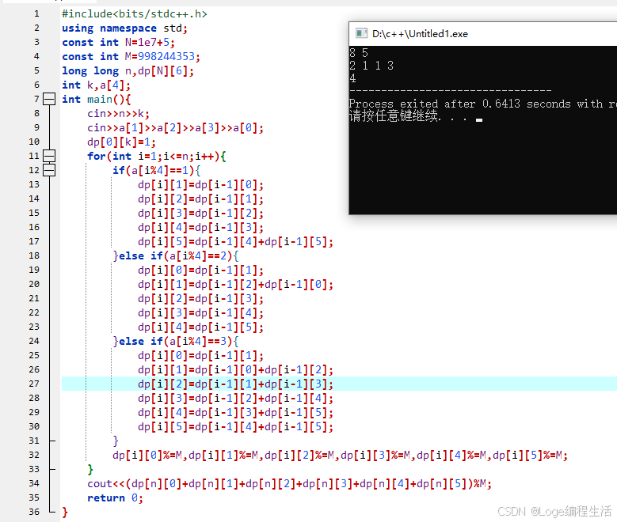
Task: Click 'dp[i][5]=dp[i-1][4]+dp[i-1][5];' on line 17
Action: 236,241
